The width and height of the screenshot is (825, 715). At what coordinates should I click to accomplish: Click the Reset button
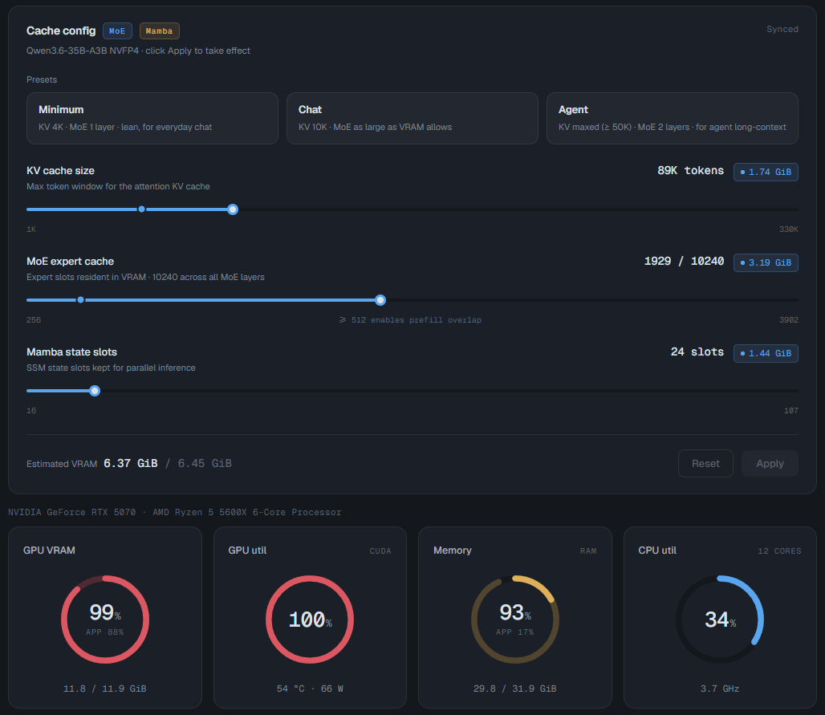coord(705,464)
